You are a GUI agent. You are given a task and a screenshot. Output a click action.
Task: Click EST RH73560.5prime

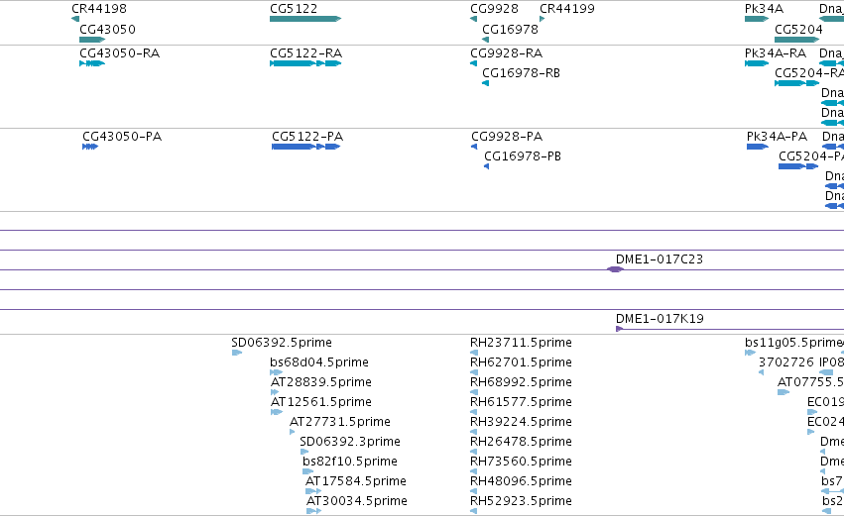click(x=474, y=471)
